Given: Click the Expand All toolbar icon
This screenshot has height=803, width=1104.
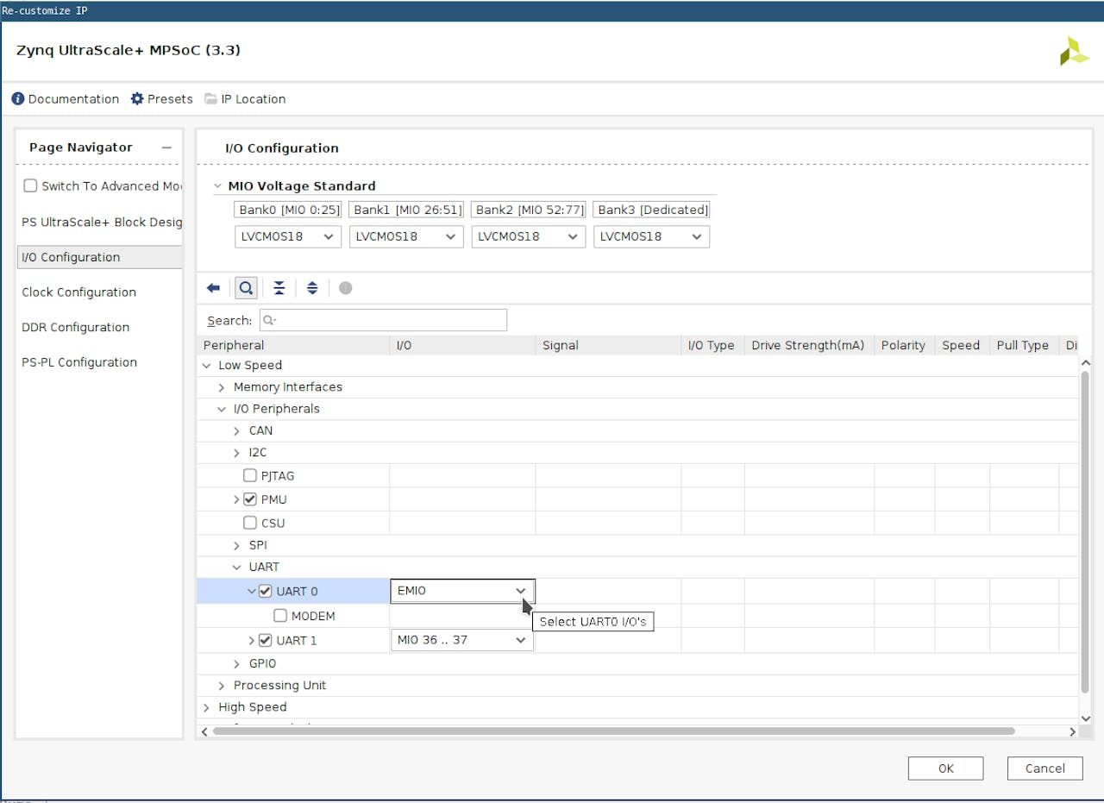Looking at the screenshot, I should [x=312, y=288].
